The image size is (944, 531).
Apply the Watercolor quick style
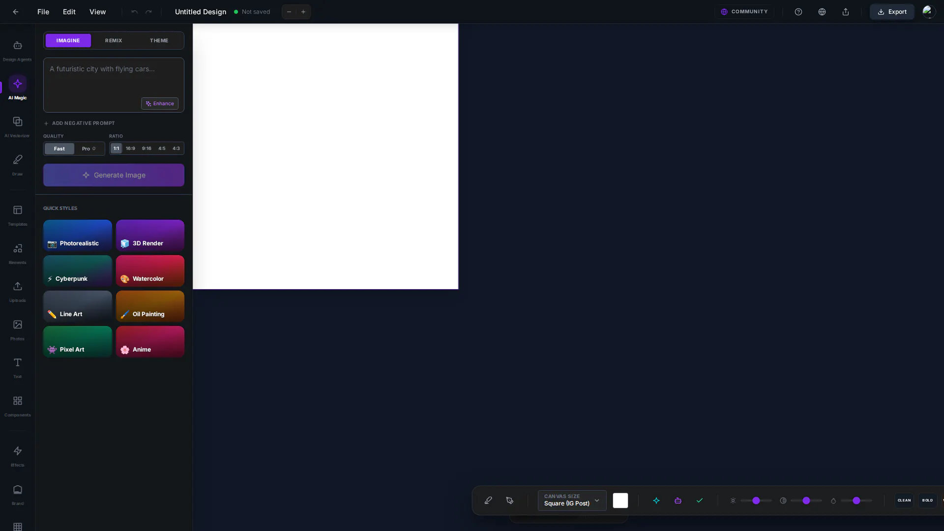[x=150, y=271]
